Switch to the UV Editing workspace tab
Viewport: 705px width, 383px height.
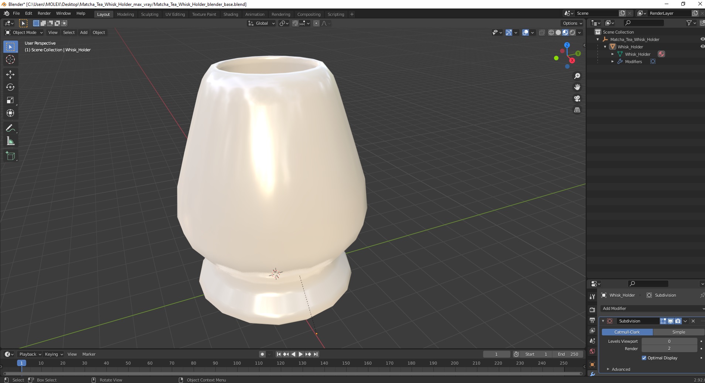(x=175, y=14)
